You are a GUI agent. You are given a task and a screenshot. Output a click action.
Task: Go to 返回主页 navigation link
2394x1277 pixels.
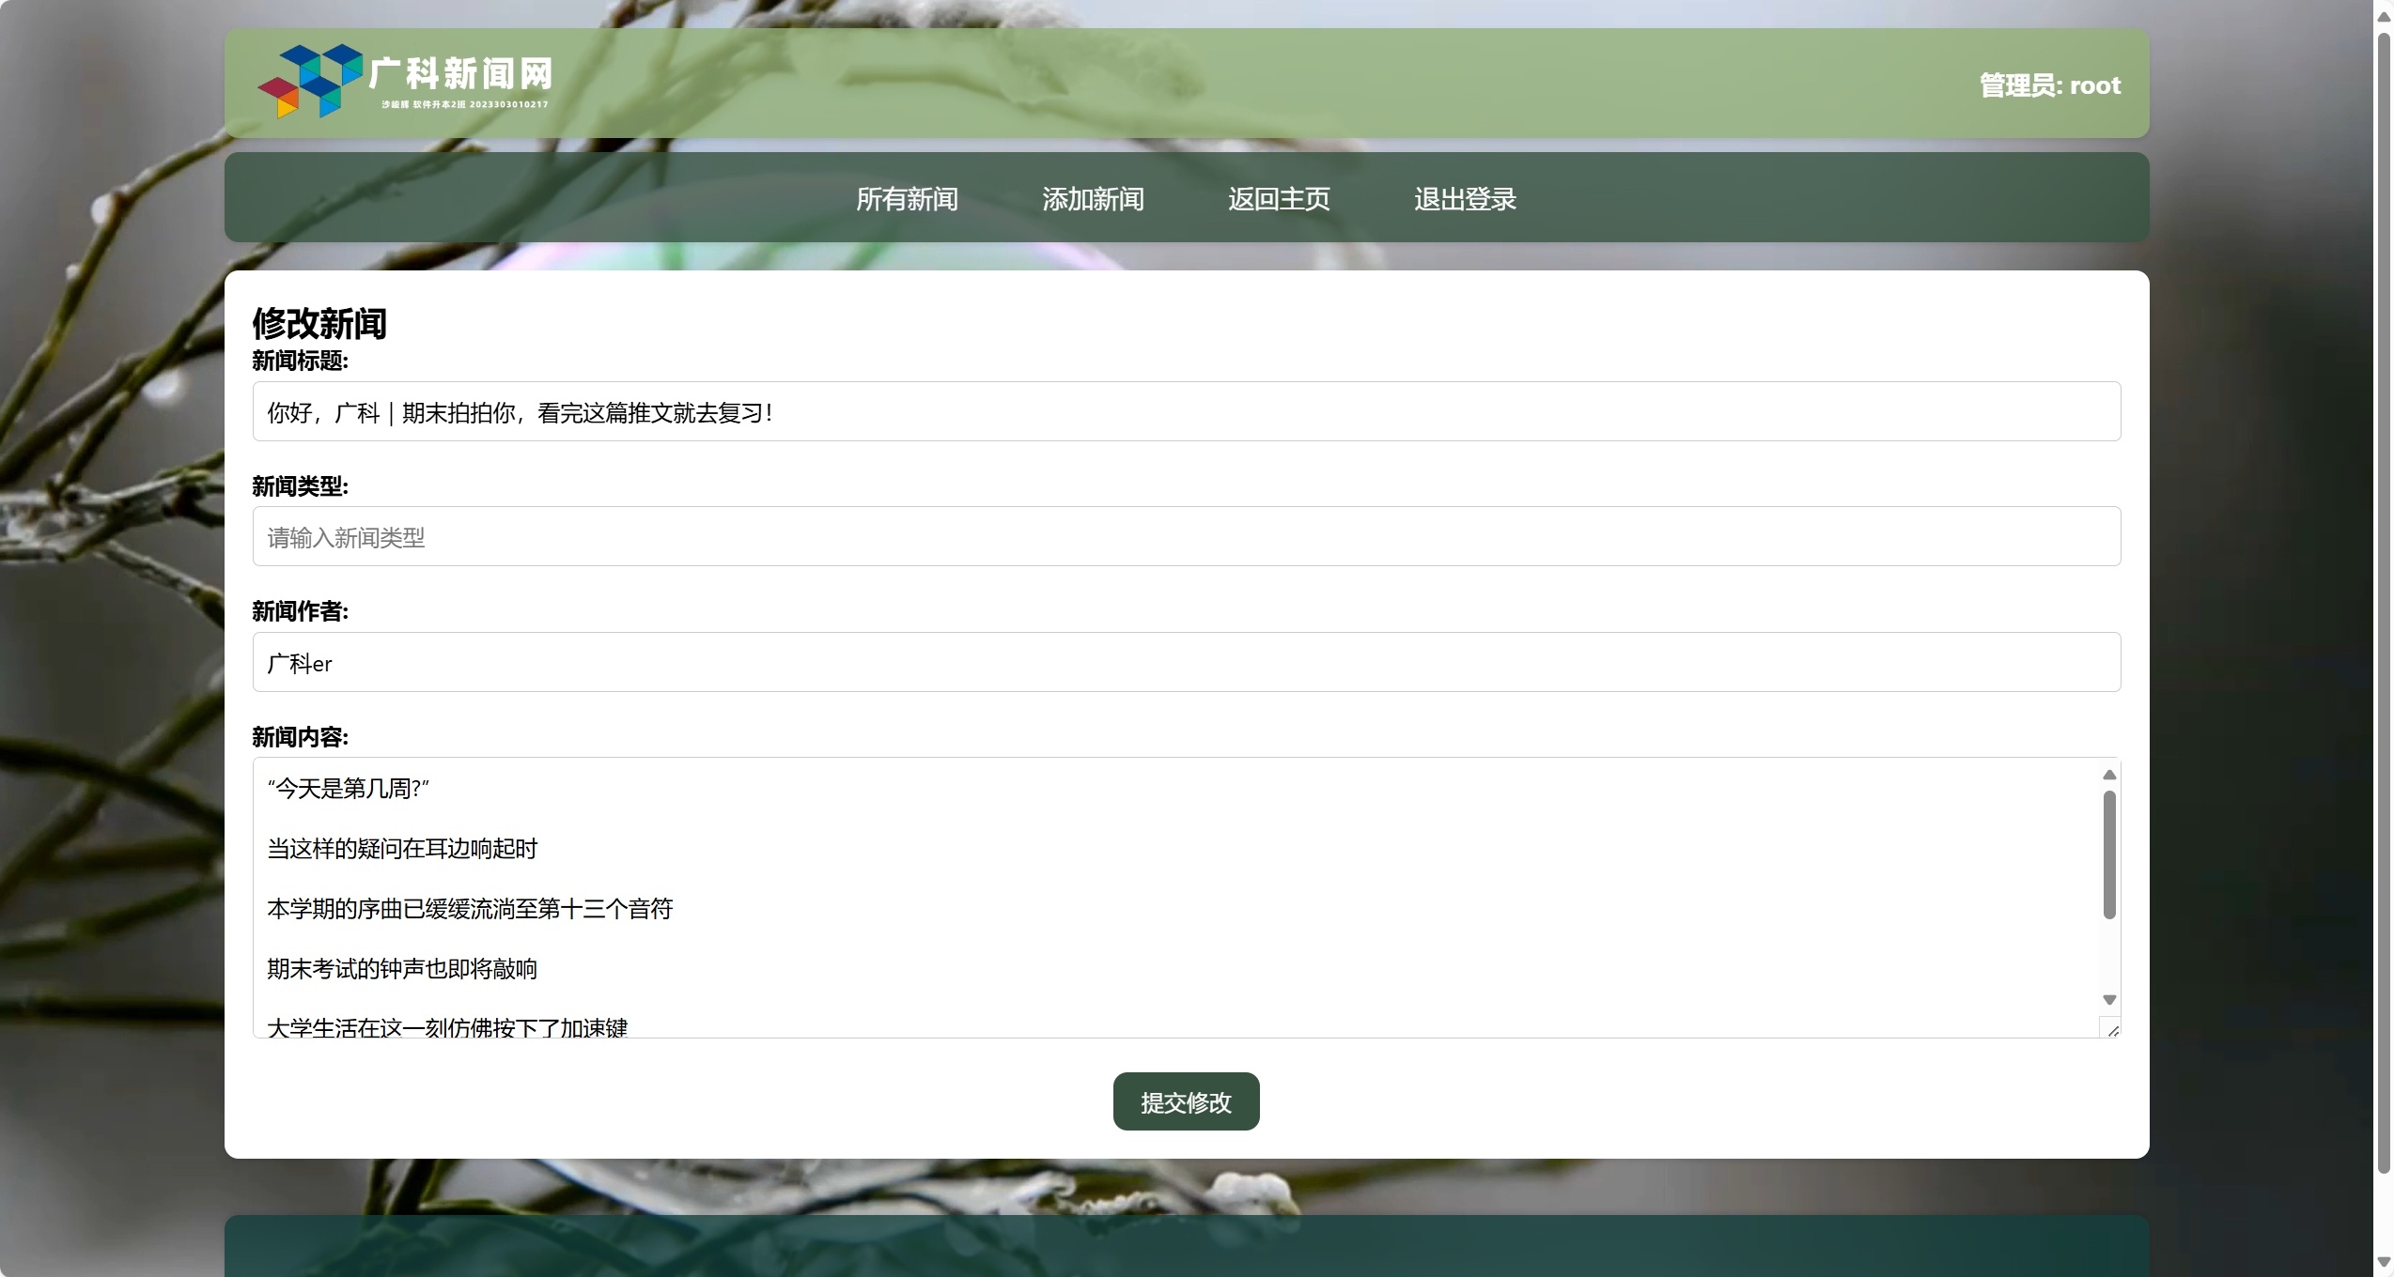pyautogui.click(x=1278, y=199)
